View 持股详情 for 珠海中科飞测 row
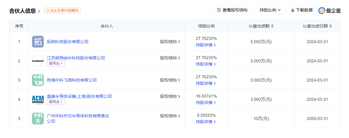This screenshot has height=138, width=349. point(206,83)
